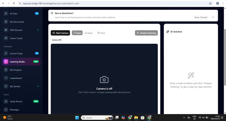This screenshot has width=226, height=121.
Task: Click the help question-mark icon in the banner
Action: point(52,13)
